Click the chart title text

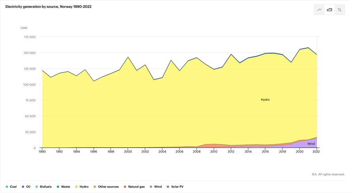[x=49, y=7]
